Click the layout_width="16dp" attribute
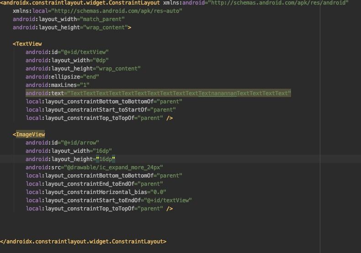 click(x=69, y=151)
